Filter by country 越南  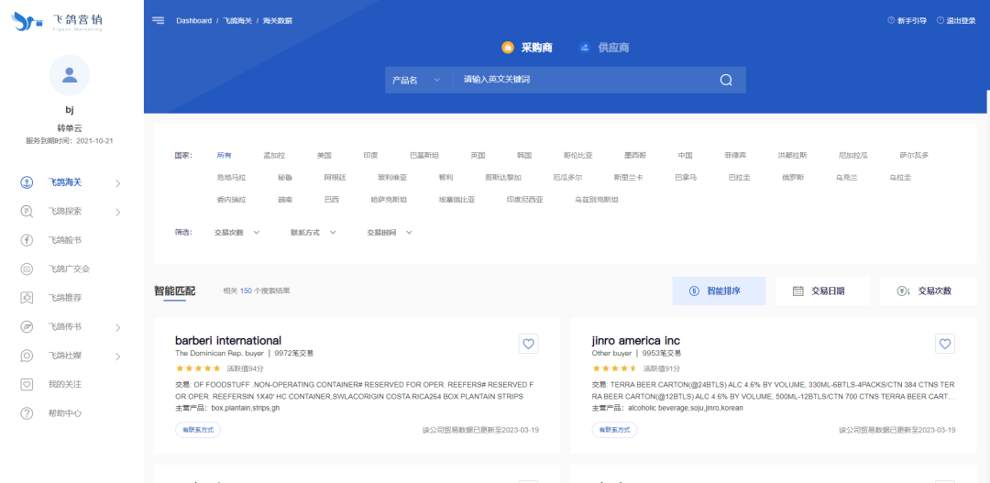(285, 200)
